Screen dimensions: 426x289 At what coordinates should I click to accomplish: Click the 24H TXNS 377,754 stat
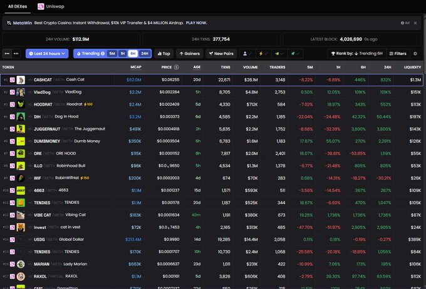coord(210,39)
